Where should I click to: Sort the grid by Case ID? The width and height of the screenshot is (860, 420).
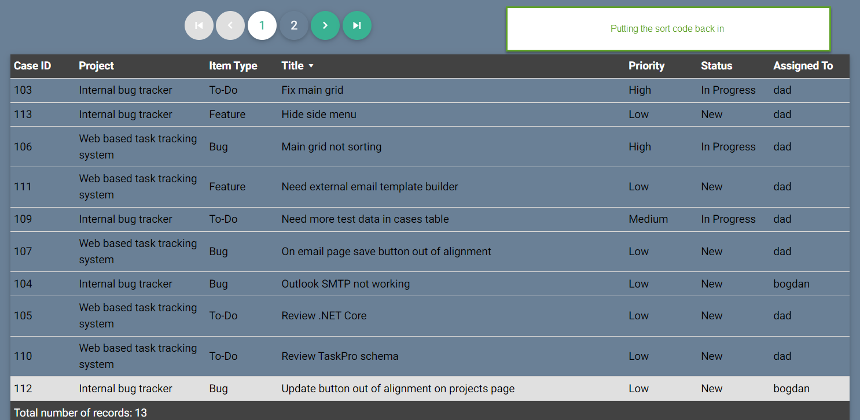(32, 66)
